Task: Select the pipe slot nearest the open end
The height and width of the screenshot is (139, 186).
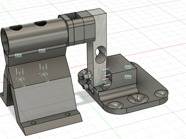Action: [x=16, y=28]
